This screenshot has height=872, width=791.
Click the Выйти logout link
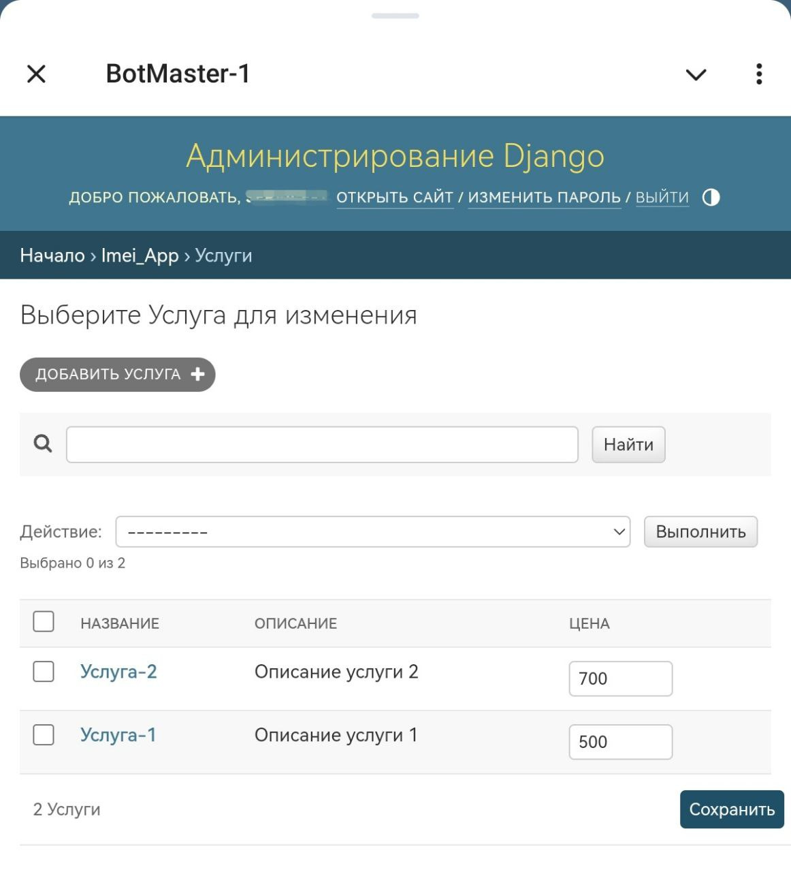[662, 198]
